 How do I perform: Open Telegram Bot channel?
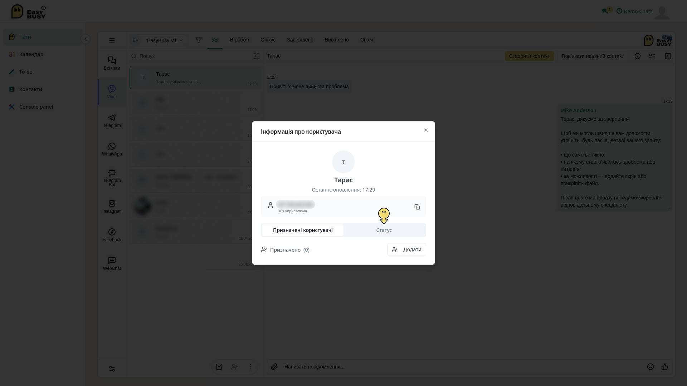coord(112,178)
